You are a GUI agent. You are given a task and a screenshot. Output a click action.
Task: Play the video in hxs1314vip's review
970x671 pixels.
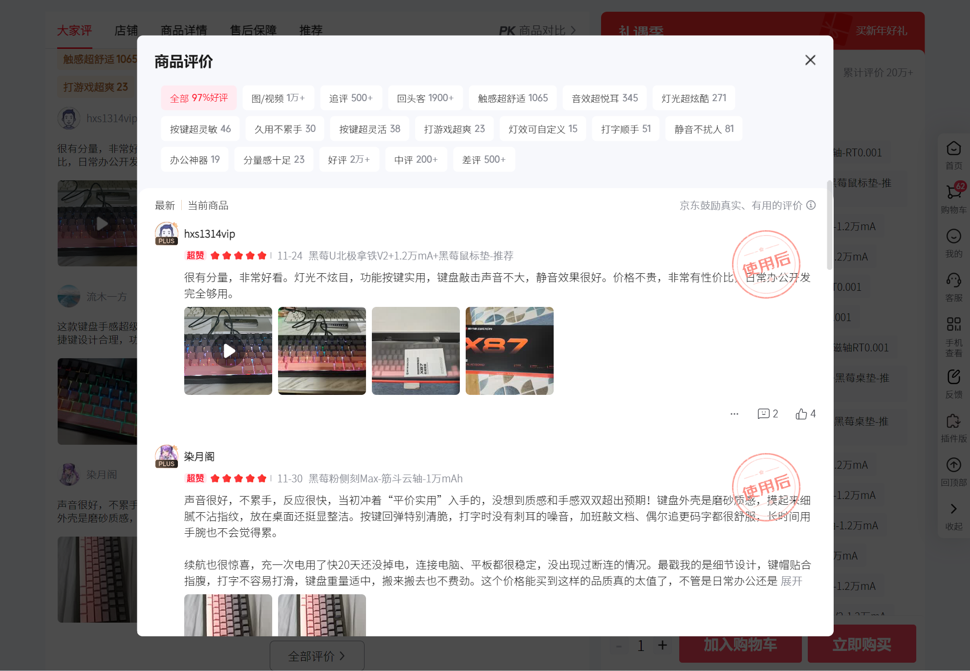tap(228, 350)
